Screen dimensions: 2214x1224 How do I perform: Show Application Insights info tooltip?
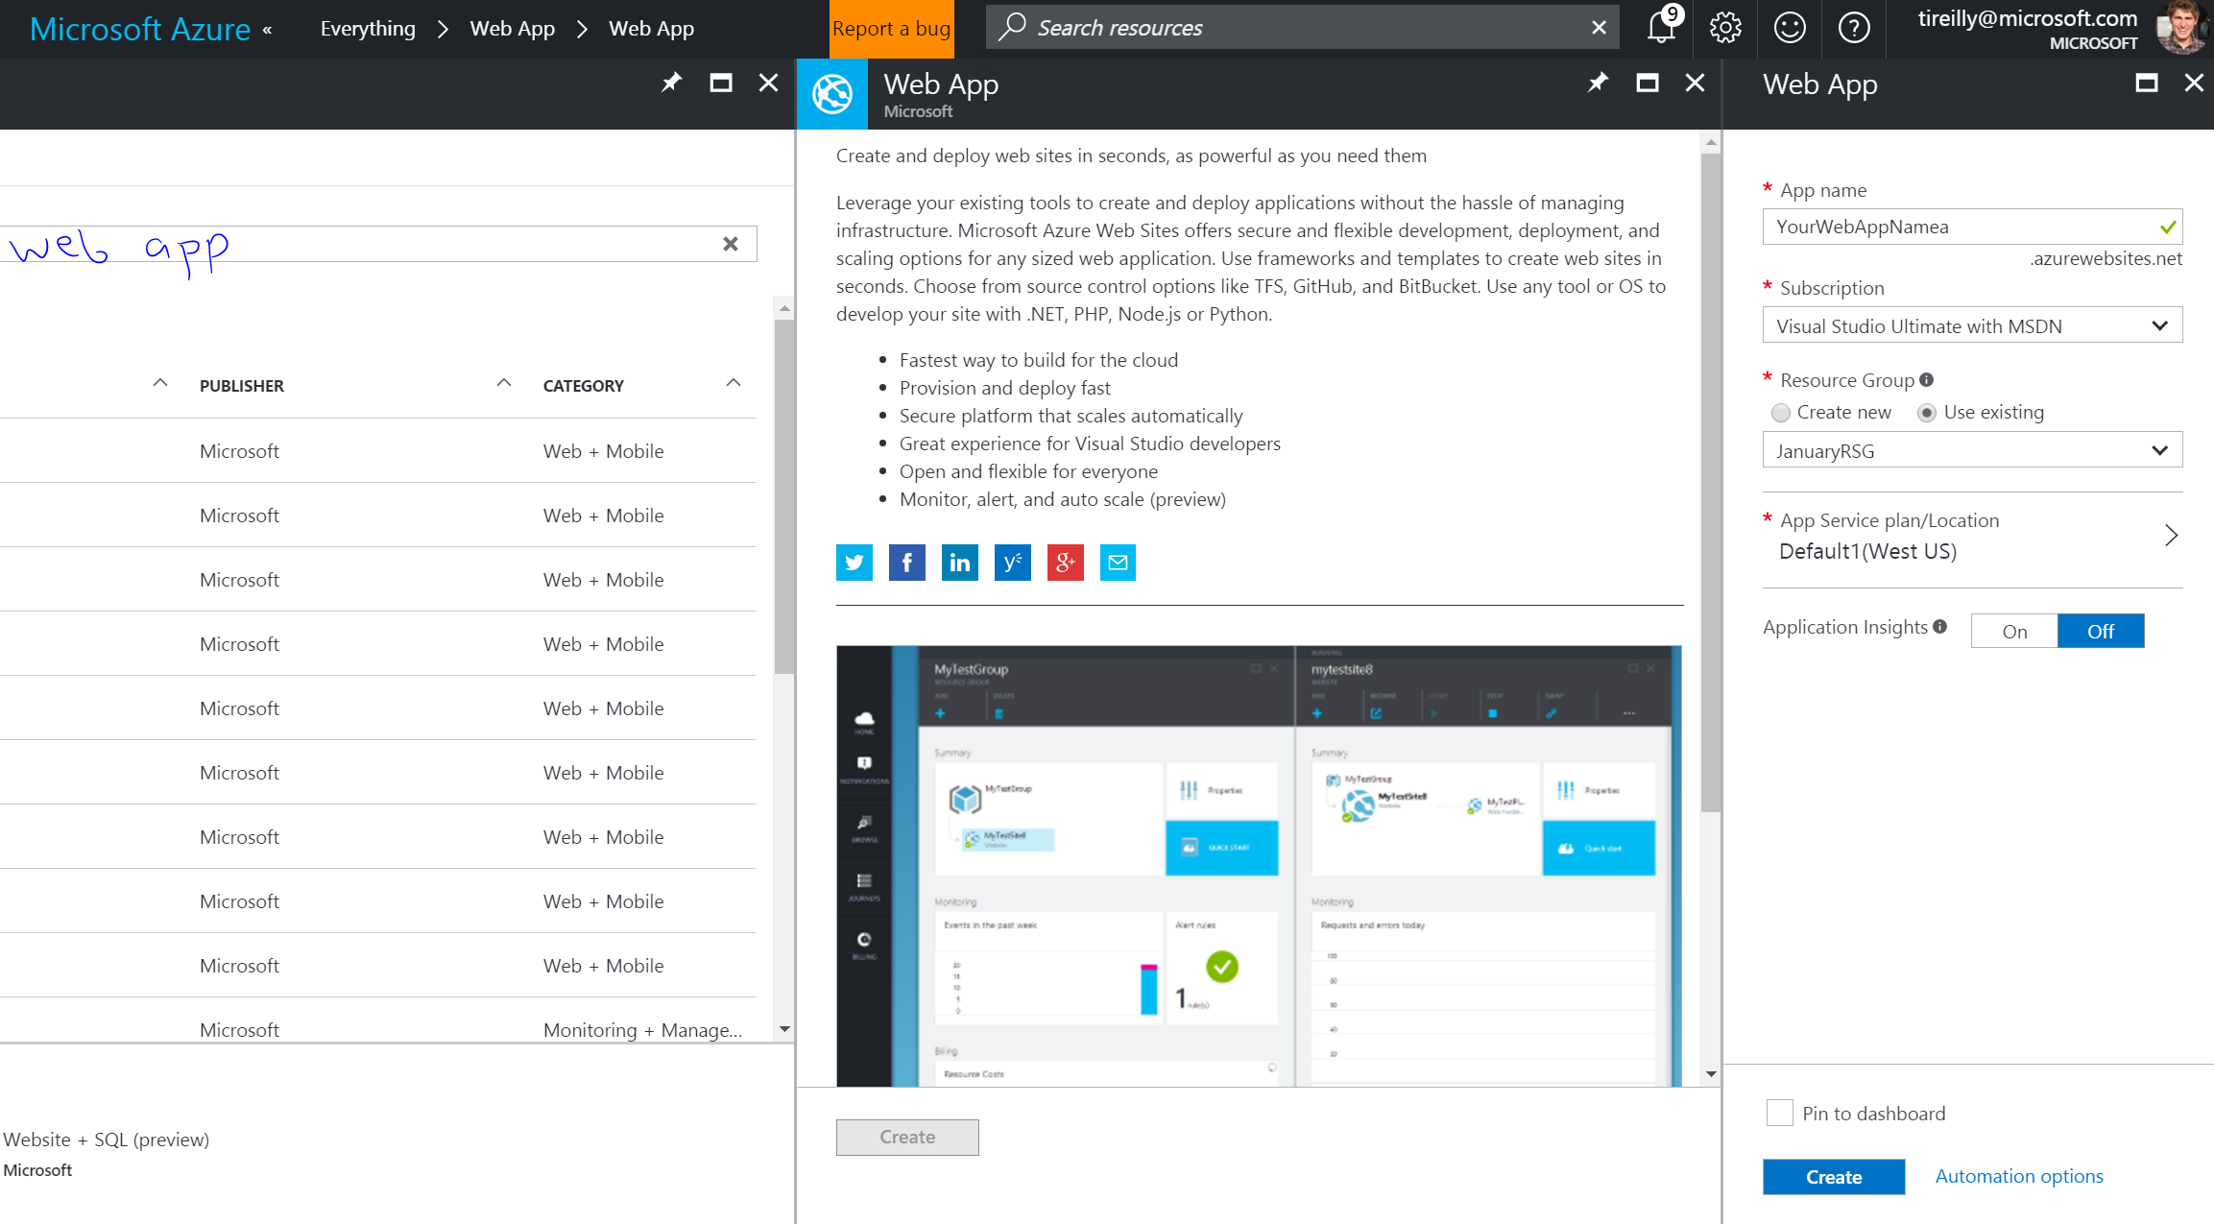pyautogui.click(x=1940, y=627)
